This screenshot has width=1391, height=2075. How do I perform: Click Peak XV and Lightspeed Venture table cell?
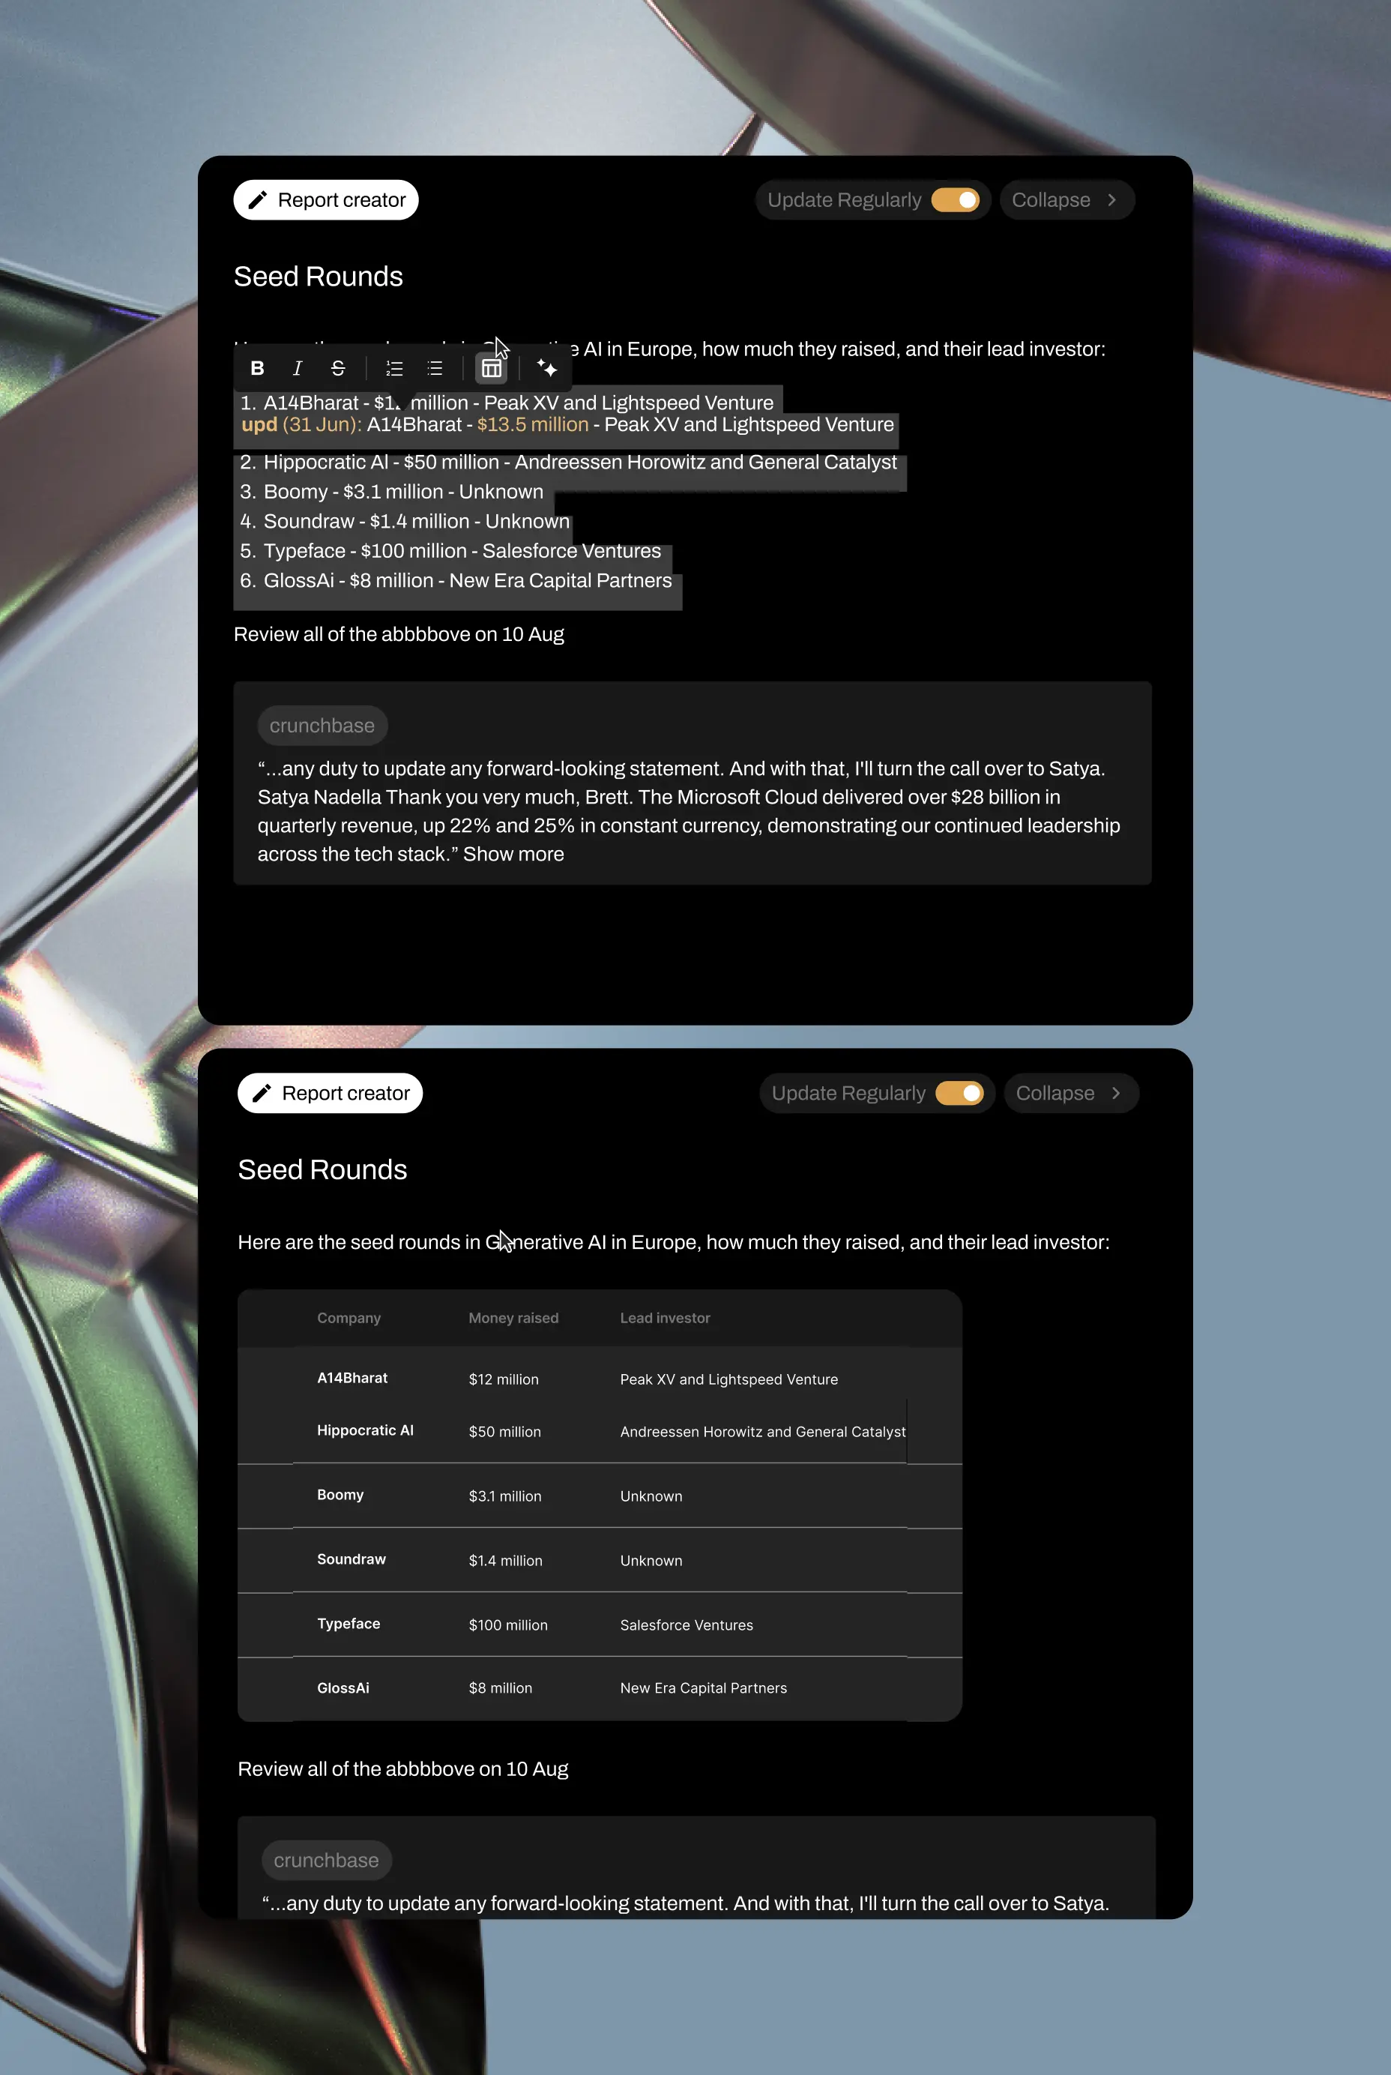tap(729, 1379)
